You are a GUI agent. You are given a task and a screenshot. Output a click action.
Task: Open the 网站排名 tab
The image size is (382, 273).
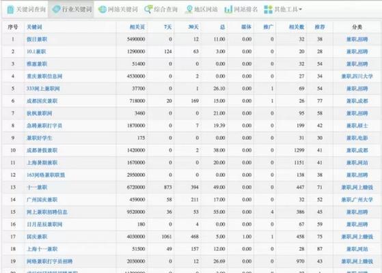[x=241, y=10]
